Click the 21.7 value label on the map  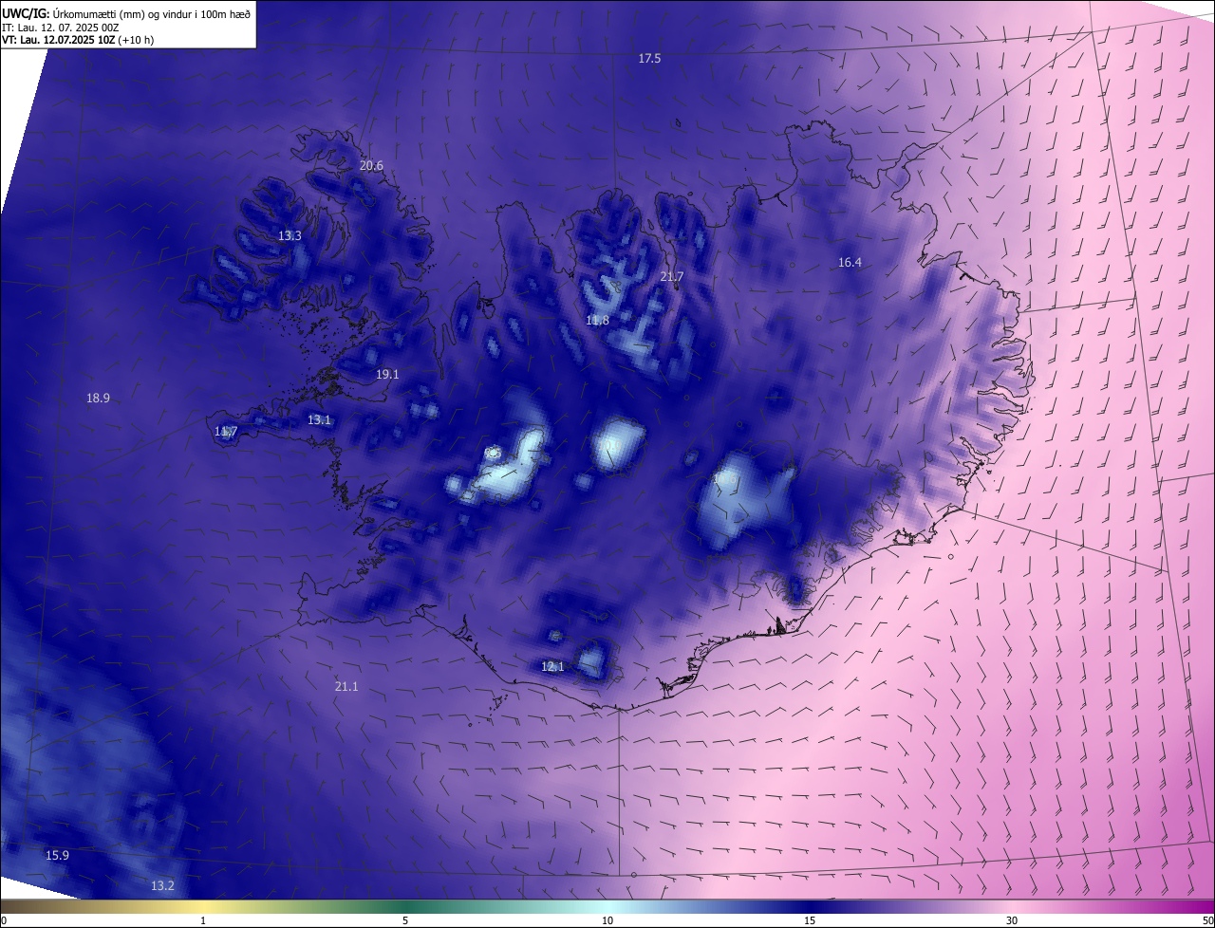[671, 277]
